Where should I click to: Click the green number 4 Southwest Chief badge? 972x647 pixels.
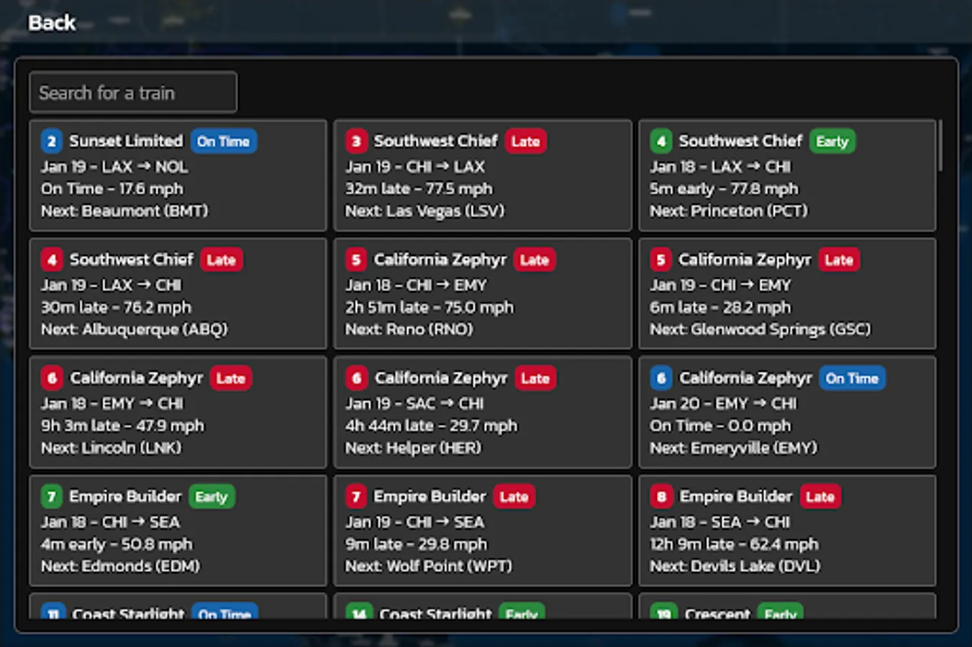pos(660,142)
